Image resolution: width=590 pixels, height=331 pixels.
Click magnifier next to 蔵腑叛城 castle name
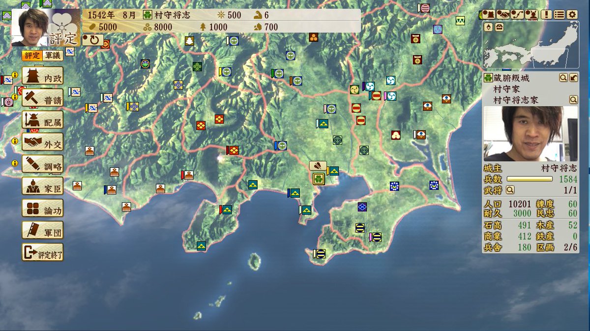point(563,78)
